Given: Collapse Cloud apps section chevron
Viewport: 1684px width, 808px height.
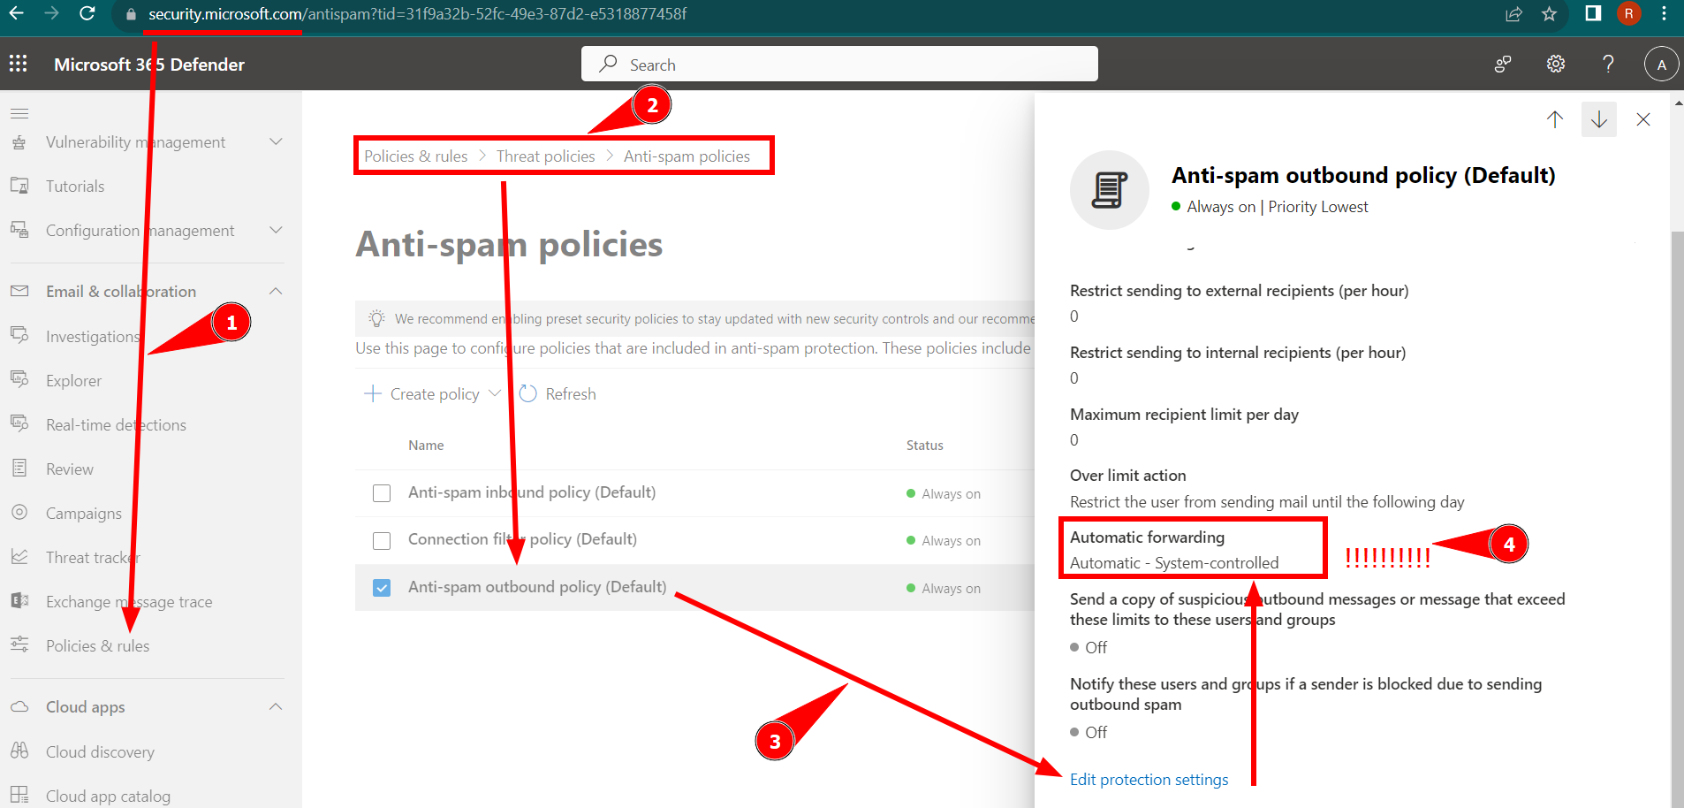Looking at the screenshot, I should click(x=276, y=706).
